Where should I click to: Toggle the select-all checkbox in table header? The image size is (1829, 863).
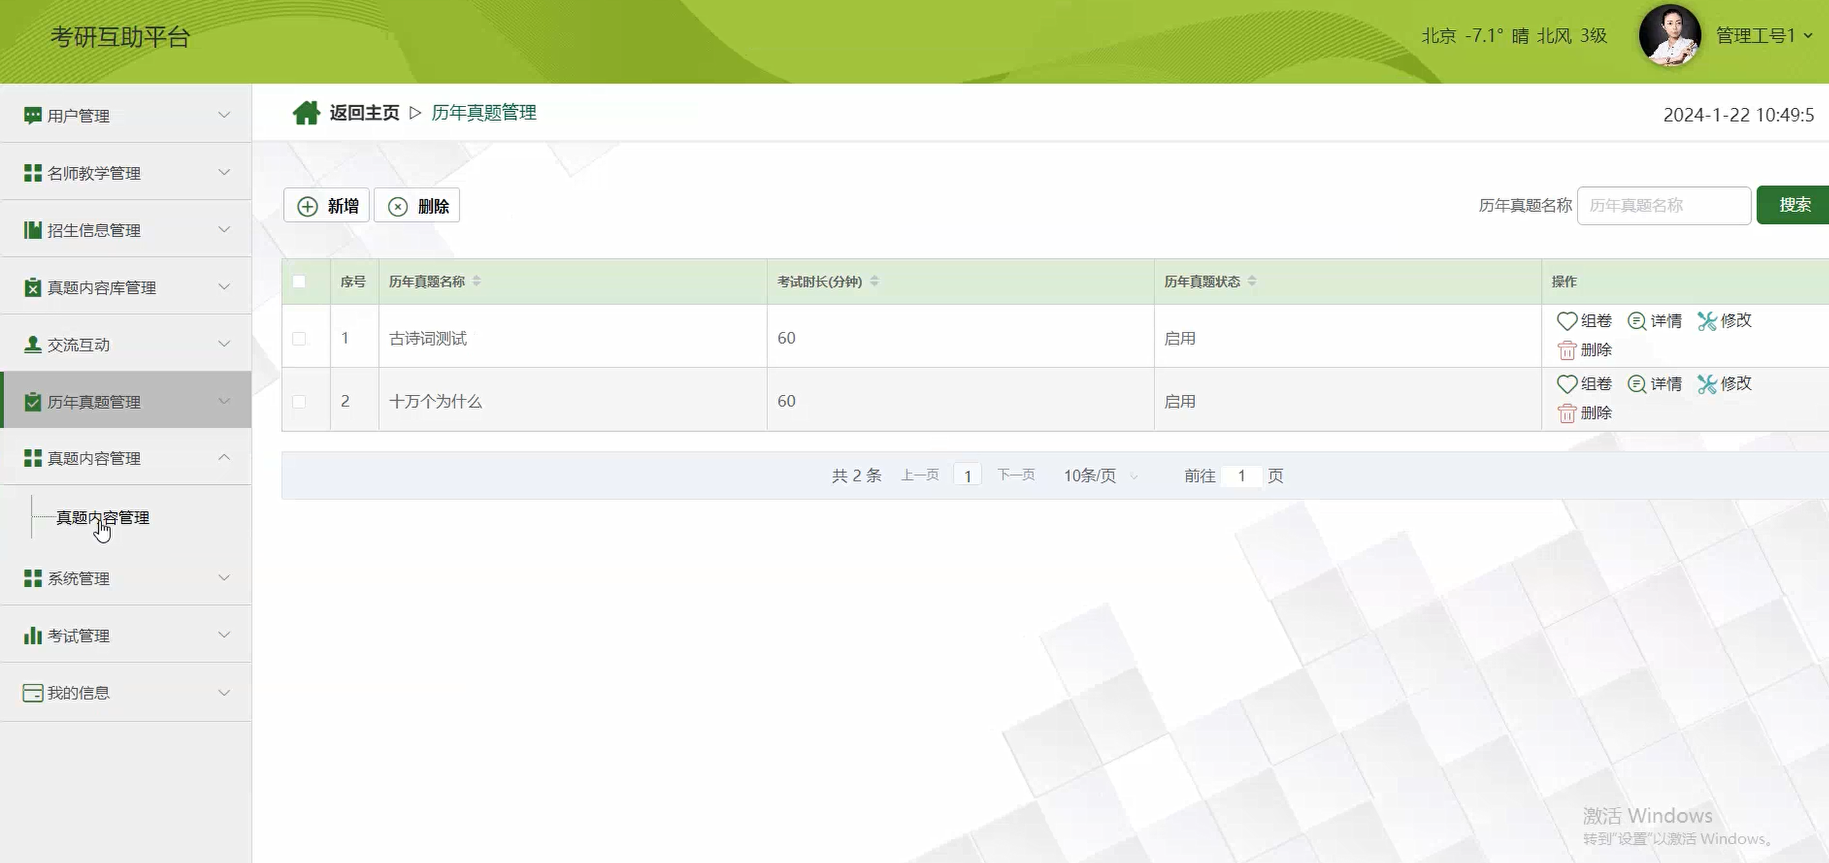pyautogui.click(x=299, y=282)
